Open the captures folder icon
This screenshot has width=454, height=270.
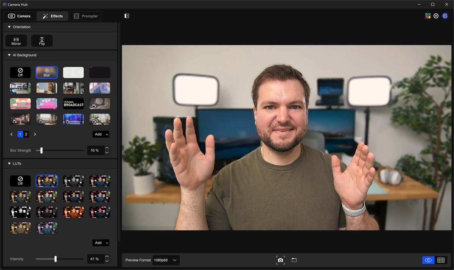pyautogui.click(x=294, y=260)
